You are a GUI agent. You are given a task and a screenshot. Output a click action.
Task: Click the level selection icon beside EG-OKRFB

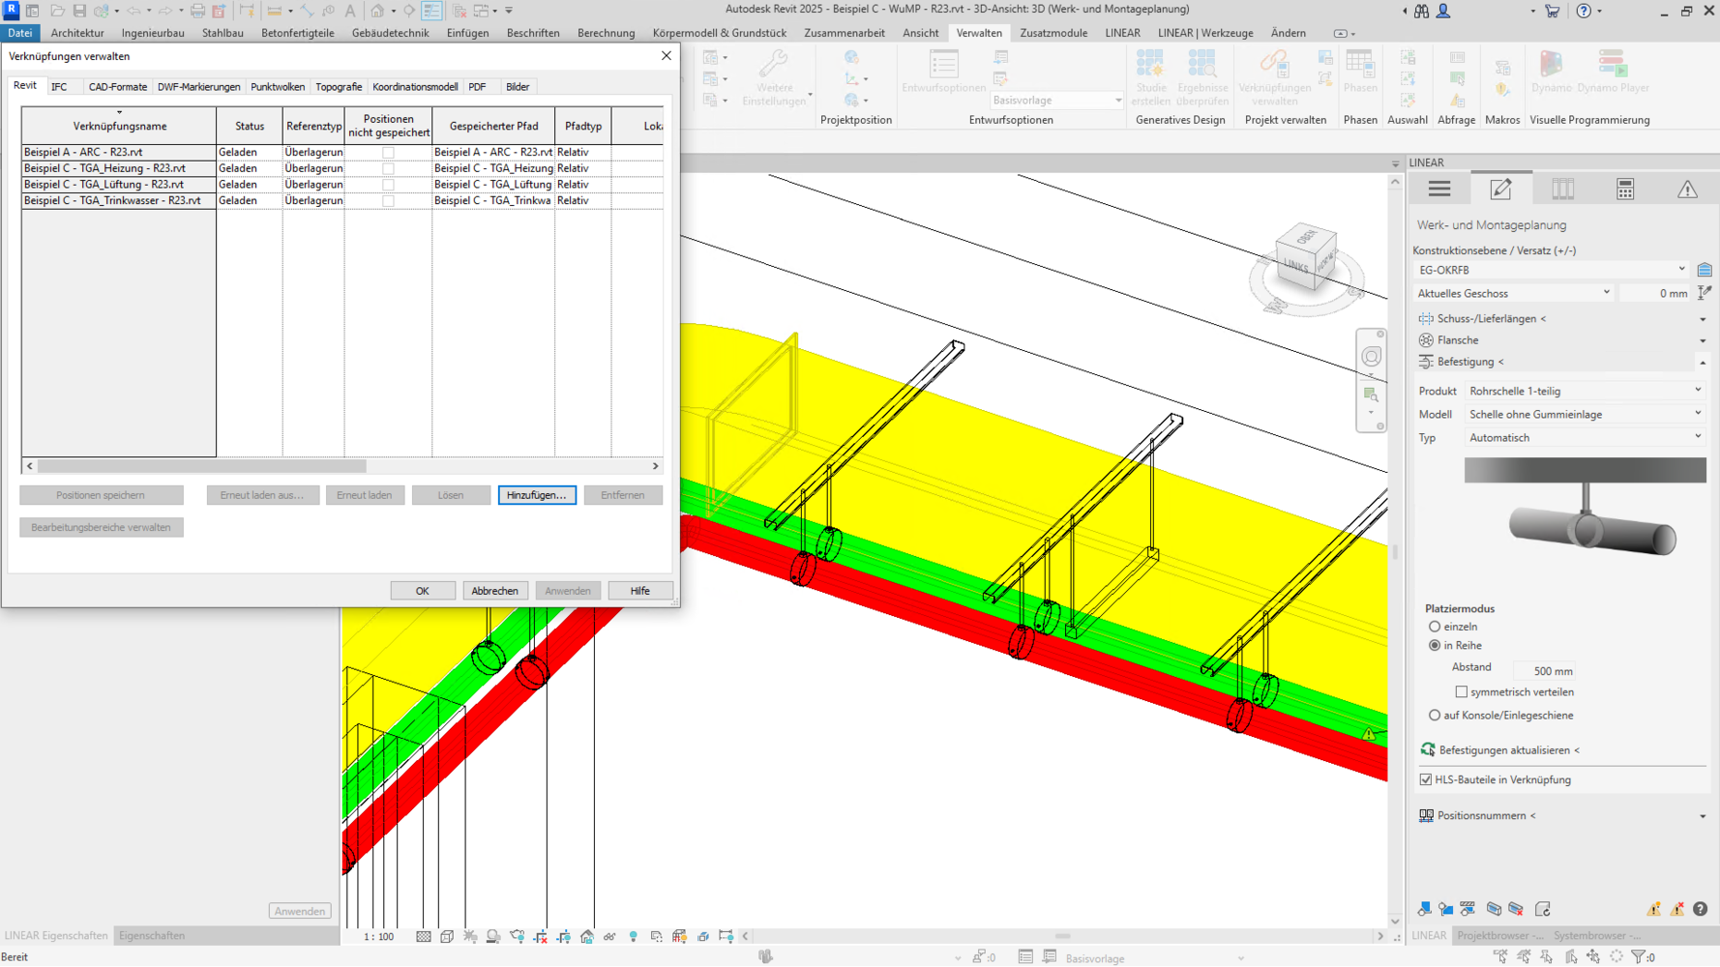click(x=1704, y=270)
